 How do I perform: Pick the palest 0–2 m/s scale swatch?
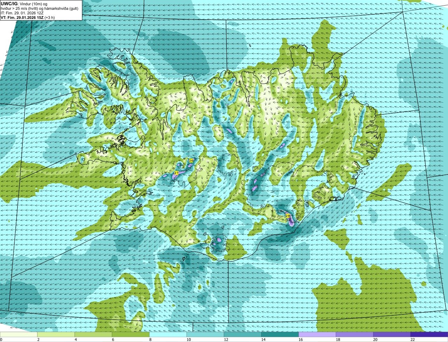tap(19, 335)
